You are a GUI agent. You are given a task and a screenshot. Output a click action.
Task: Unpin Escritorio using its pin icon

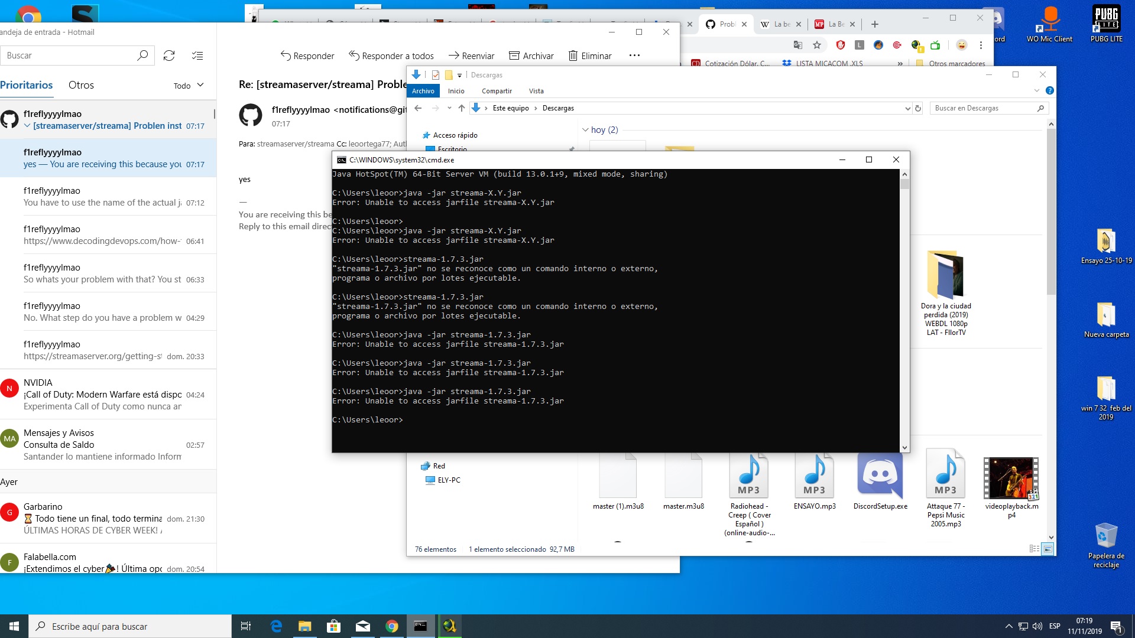[x=570, y=147]
